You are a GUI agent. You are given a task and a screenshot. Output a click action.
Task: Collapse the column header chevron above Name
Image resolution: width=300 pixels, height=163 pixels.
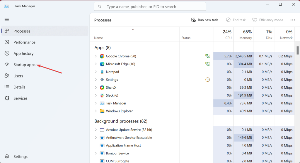(133, 29)
